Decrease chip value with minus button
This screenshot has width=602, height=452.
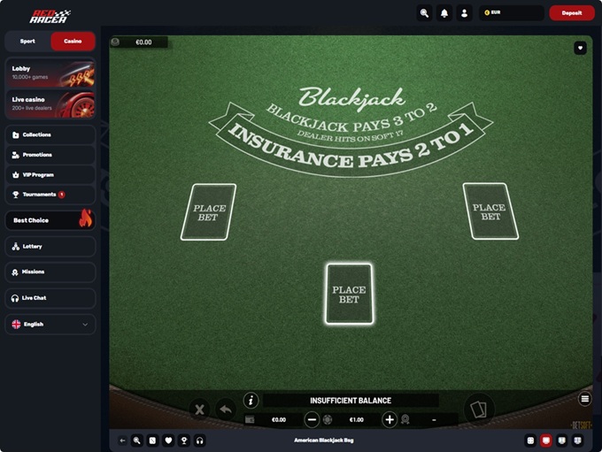312,420
